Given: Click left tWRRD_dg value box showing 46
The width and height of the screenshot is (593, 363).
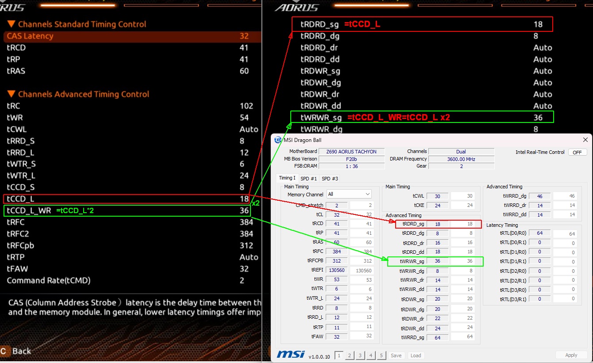Looking at the screenshot, I should pos(540,196).
